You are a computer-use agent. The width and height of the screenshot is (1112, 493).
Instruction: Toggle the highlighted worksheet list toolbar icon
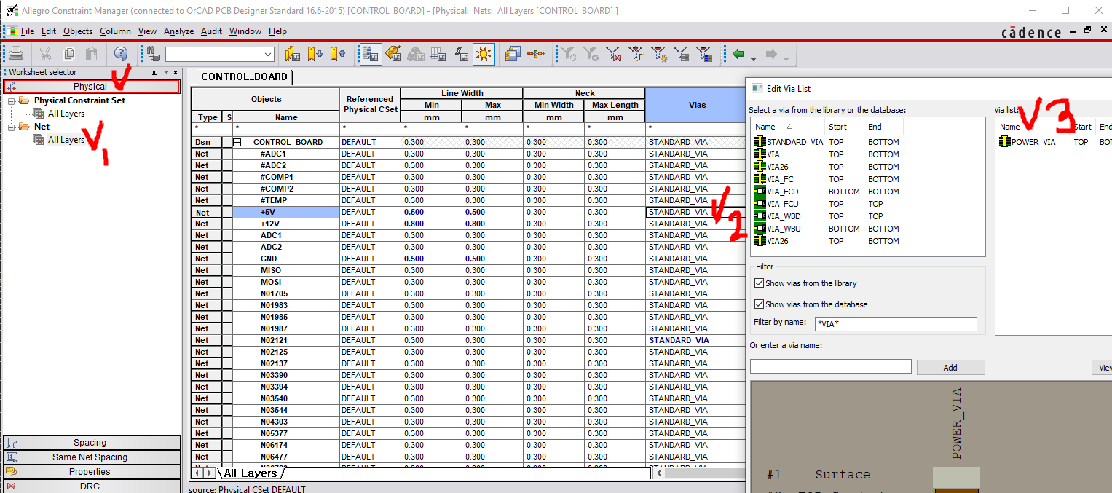371,54
